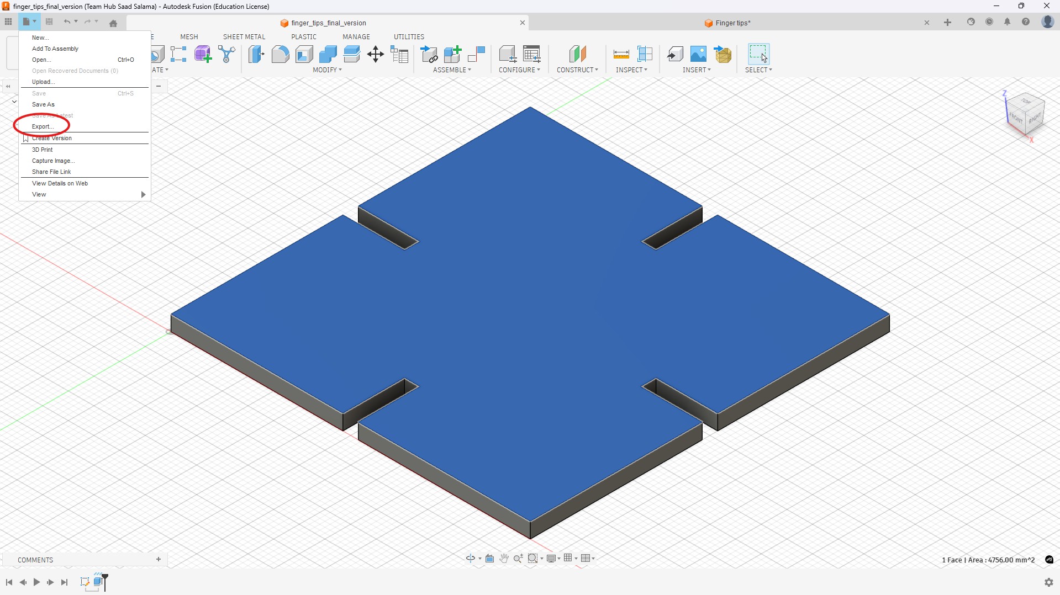Image resolution: width=1060 pixels, height=595 pixels.
Task: Expand the MODIFY dropdown
Action: coord(327,70)
